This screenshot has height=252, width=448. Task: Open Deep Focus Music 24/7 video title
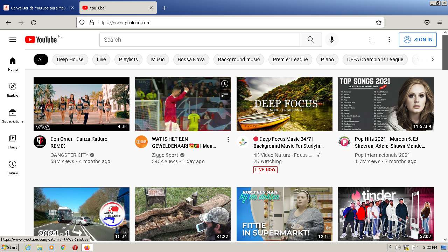point(288,142)
